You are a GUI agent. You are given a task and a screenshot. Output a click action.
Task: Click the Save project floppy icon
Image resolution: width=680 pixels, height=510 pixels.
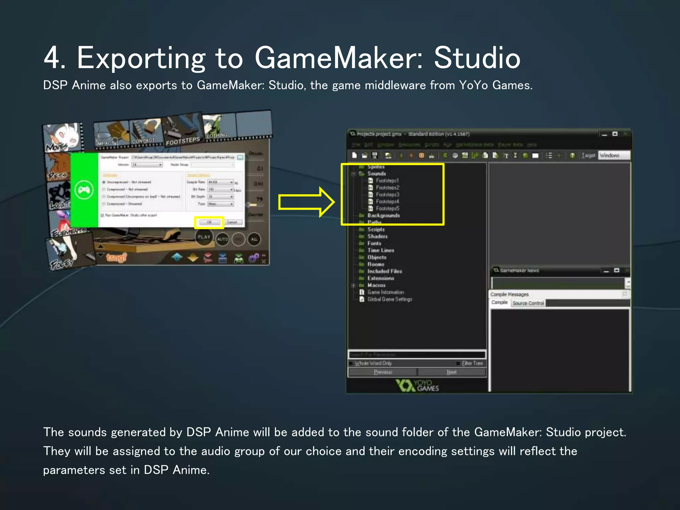pyautogui.click(x=375, y=155)
